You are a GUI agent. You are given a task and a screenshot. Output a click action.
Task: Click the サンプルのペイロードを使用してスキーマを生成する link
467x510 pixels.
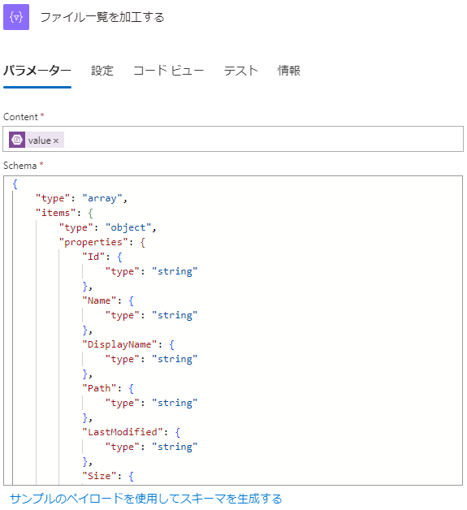(x=145, y=499)
